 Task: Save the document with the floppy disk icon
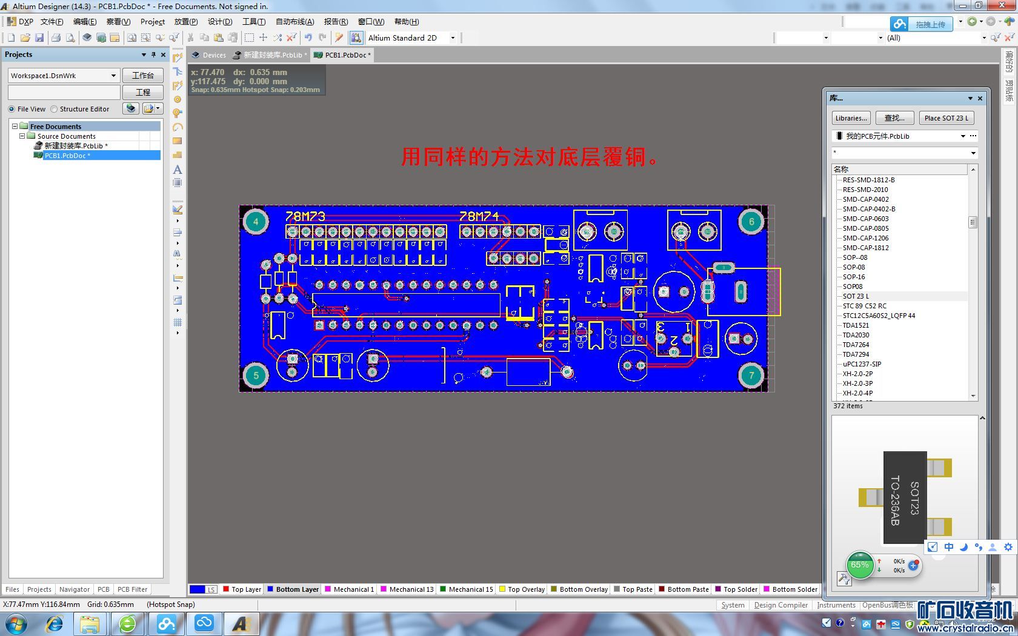39,38
